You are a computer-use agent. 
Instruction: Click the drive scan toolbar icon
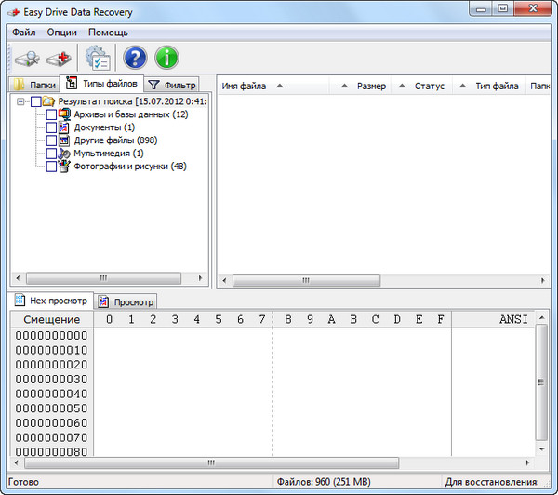26,58
